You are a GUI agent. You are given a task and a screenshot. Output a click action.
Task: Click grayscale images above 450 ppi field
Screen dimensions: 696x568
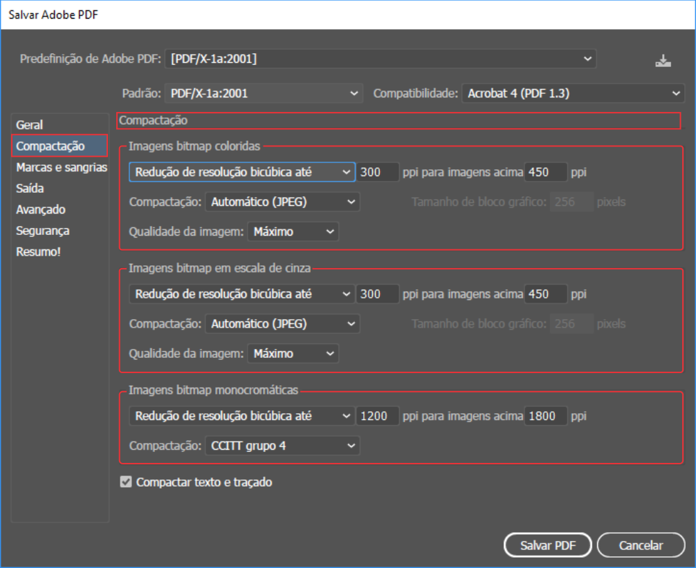point(546,294)
